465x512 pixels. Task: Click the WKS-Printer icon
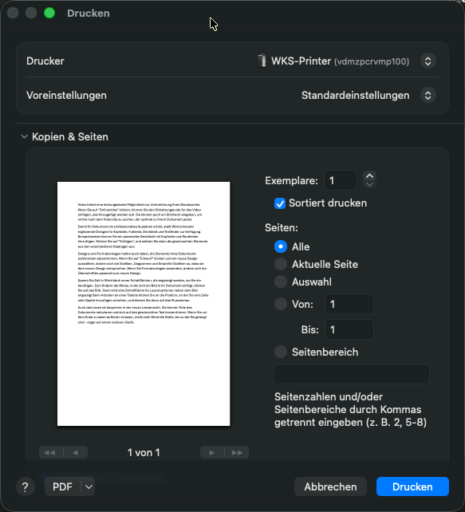(262, 61)
